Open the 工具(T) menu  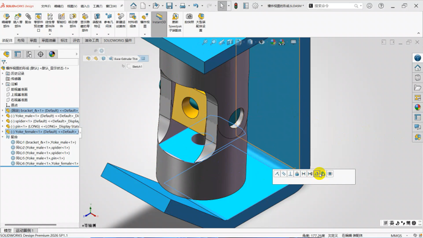click(x=97, y=6)
